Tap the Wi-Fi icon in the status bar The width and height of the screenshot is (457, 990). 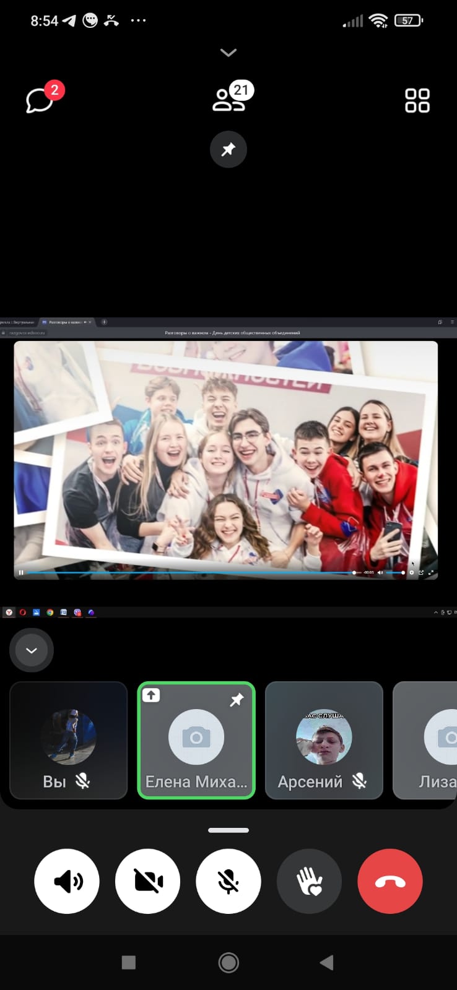(378, 20)
